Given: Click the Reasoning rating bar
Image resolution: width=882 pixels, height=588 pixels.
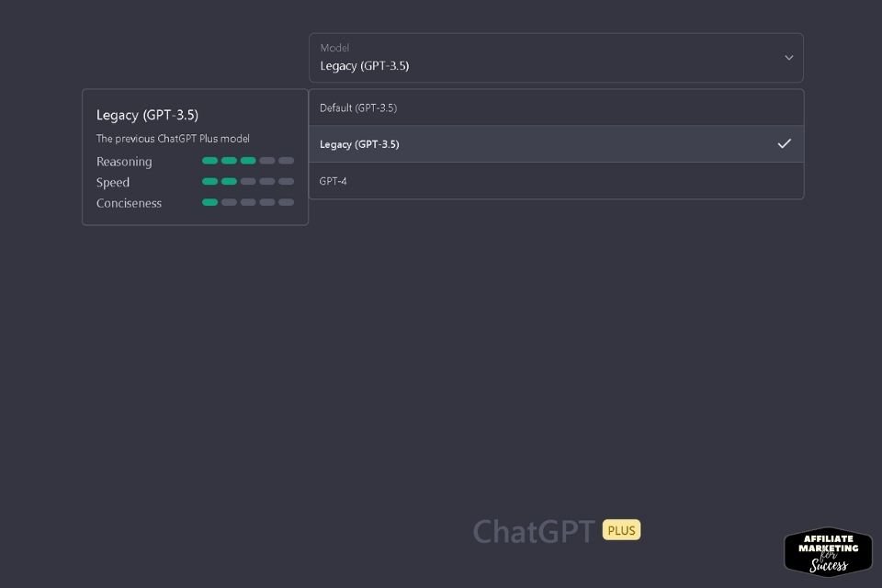Looking at the screenshot, I should click(x=247, y=161).
